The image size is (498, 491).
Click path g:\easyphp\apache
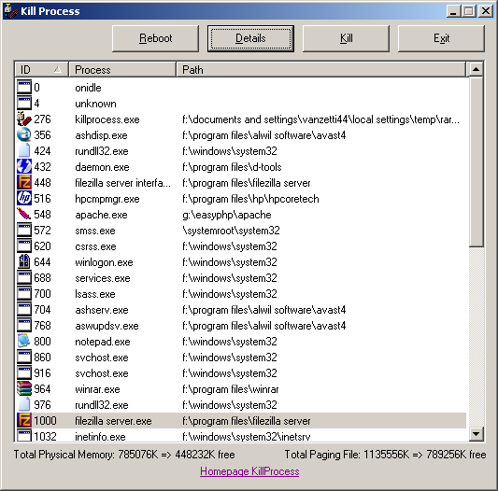(x=227, y=215)
